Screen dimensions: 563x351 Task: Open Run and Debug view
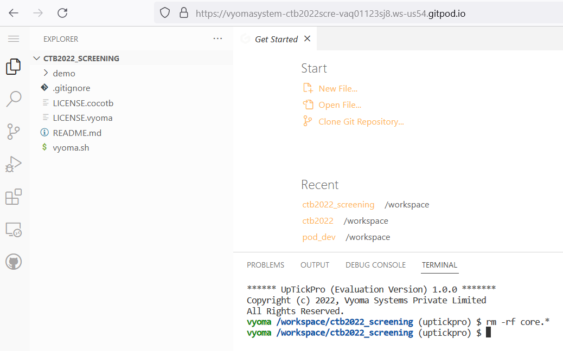pyautogui.click(x=13, y=164)
